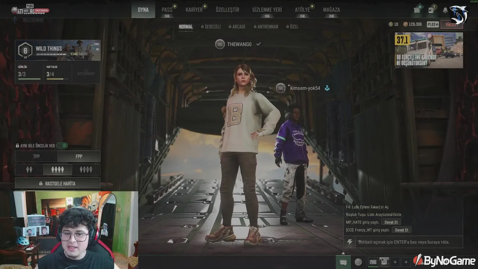Click the radar icon next to the chat button
The image size is (478, 269).
(358, 262)
